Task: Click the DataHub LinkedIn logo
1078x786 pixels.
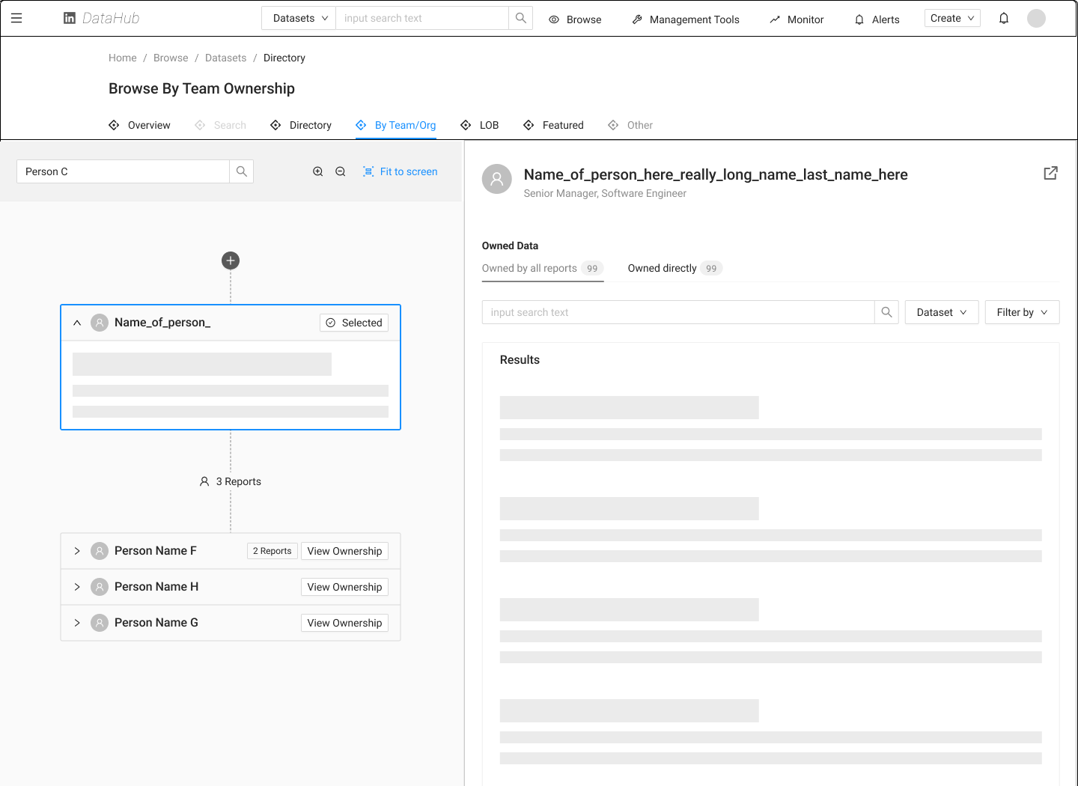Action: (x=101, y=18)
